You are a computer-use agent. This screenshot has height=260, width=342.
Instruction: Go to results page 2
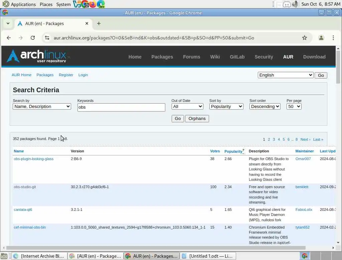[x=269, y=139]
